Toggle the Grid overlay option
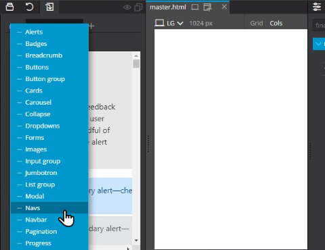The width and height of the screenshot is (325, 250). [x=257, y=23]
